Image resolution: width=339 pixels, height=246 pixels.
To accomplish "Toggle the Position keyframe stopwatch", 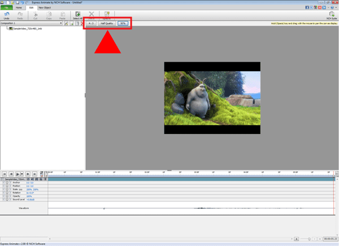I will (x=7, y=186).
